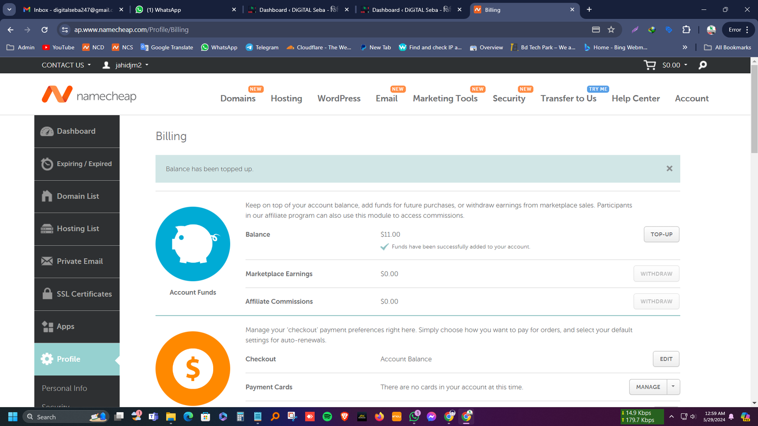Open the Cloudflare bookmark
758x426 pixels.
(319, 47)
